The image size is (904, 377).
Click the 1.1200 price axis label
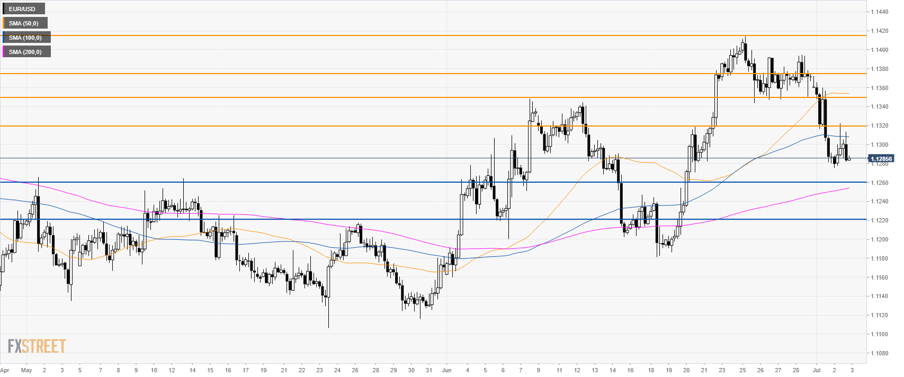click(880, 239)
